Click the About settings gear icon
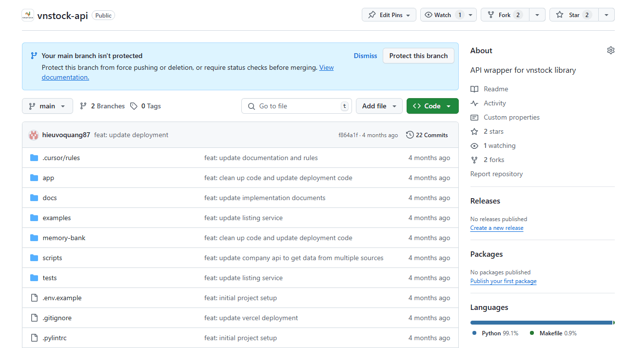626x348 pixels. 610,50
